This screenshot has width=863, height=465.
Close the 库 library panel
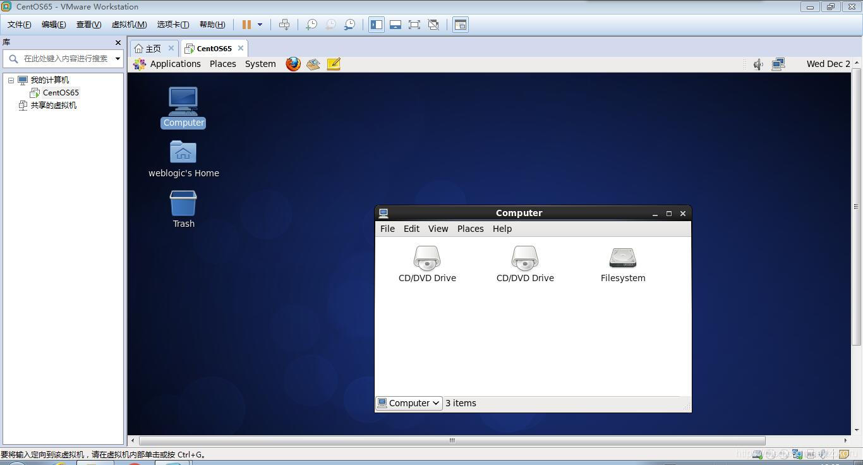(x=118, y=42)
